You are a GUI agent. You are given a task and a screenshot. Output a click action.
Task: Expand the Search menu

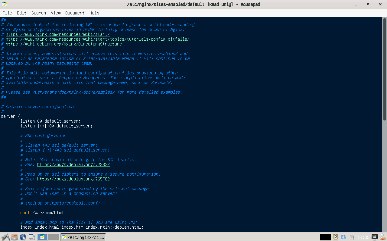pyautogui.click(x=39, y=13)
